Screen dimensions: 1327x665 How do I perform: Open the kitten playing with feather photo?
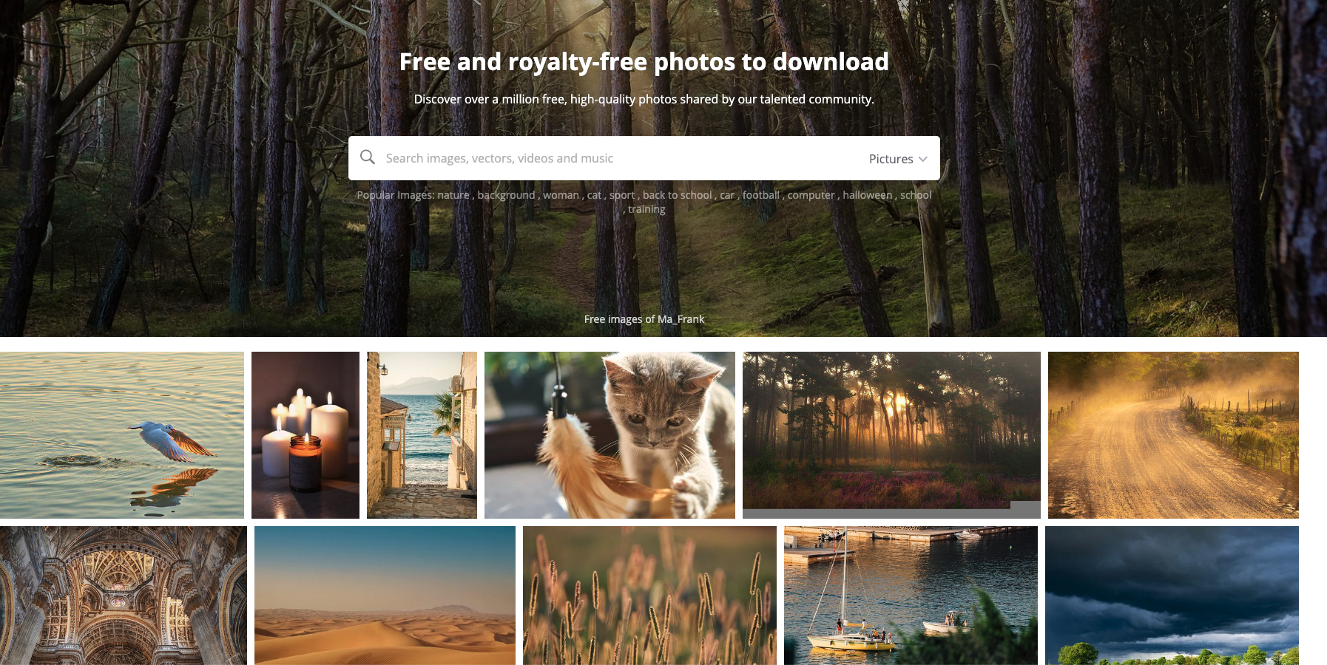click(x=610, y=435)
